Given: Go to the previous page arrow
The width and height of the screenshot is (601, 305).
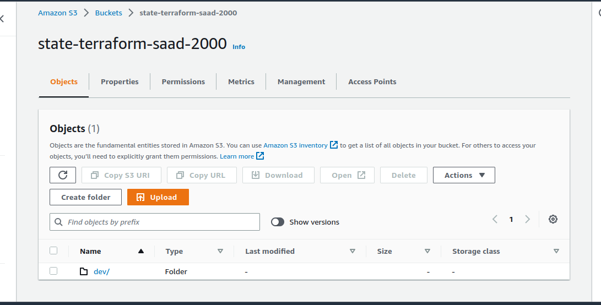Looking at the screenshot, I should (x=495, y=219).
